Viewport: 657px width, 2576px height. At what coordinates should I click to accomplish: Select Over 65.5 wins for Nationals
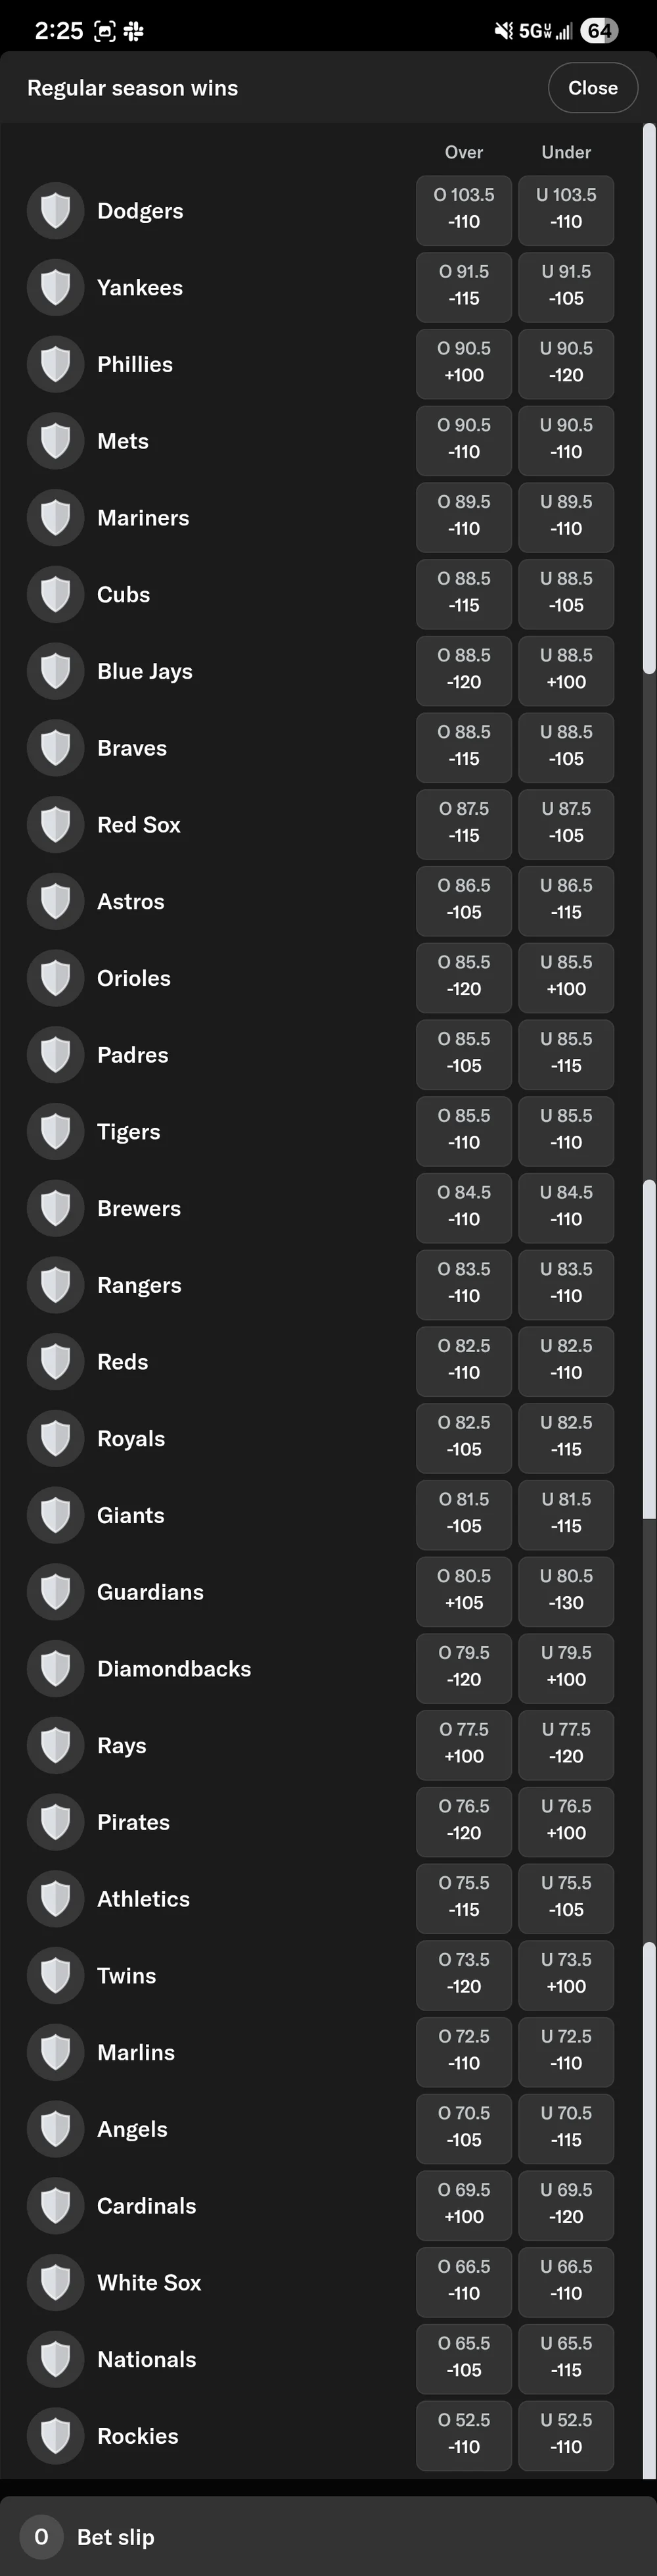pyautogui.click(x=463, y=2359)
